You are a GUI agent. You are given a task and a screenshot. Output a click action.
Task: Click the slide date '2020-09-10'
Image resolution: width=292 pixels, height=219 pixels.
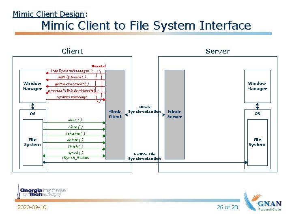[x=32, y=207]
